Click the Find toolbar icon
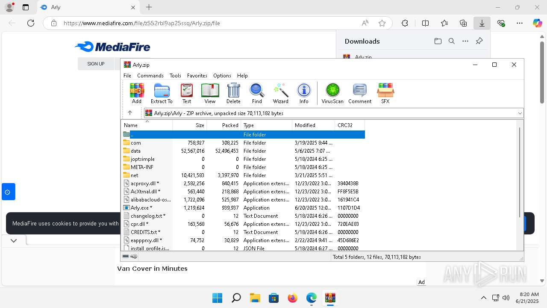 tap(257, 93)
